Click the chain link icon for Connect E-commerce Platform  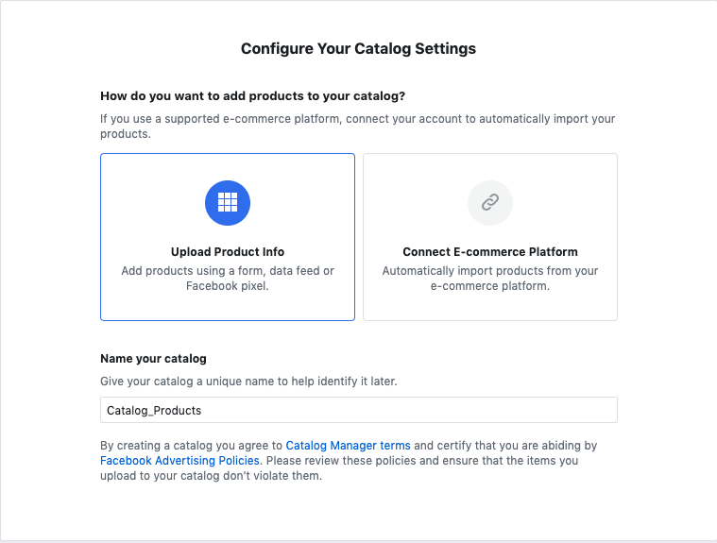click(489, 202)
